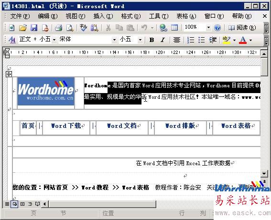This screenshot has height=220, width=271.
Task: Open Styles and Formatting pane icon
Action: click(12, 40)
